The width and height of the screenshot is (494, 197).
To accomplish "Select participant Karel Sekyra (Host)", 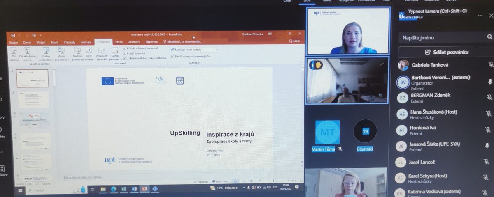I will pyautogui.click(x=427, y=176).
